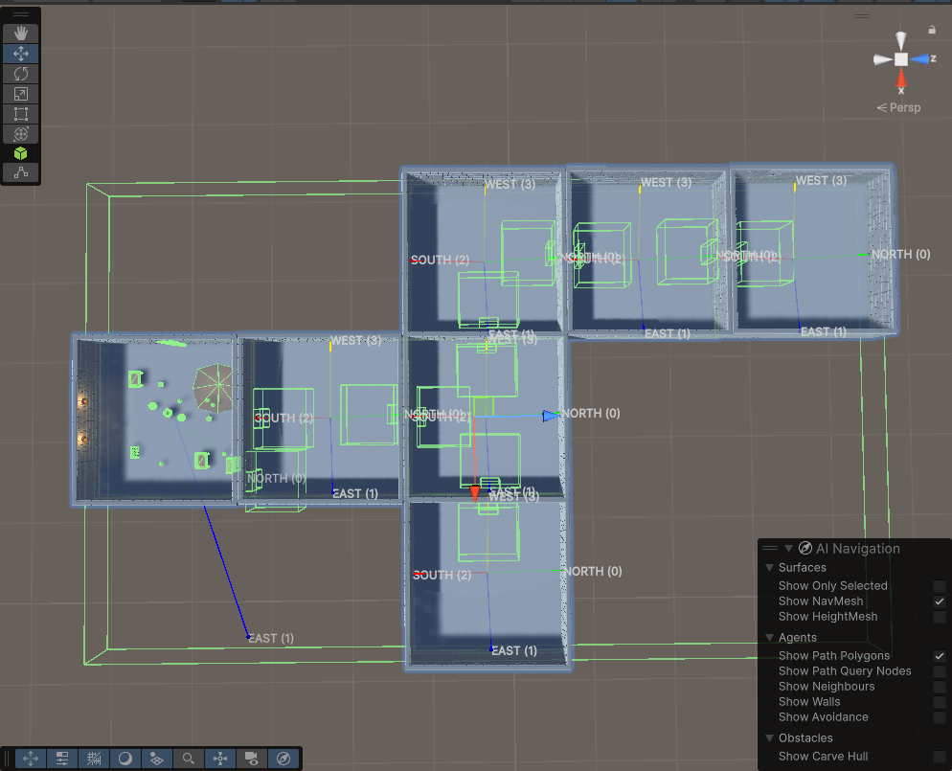Select the Hand (View) tool

tap(21, 34)
